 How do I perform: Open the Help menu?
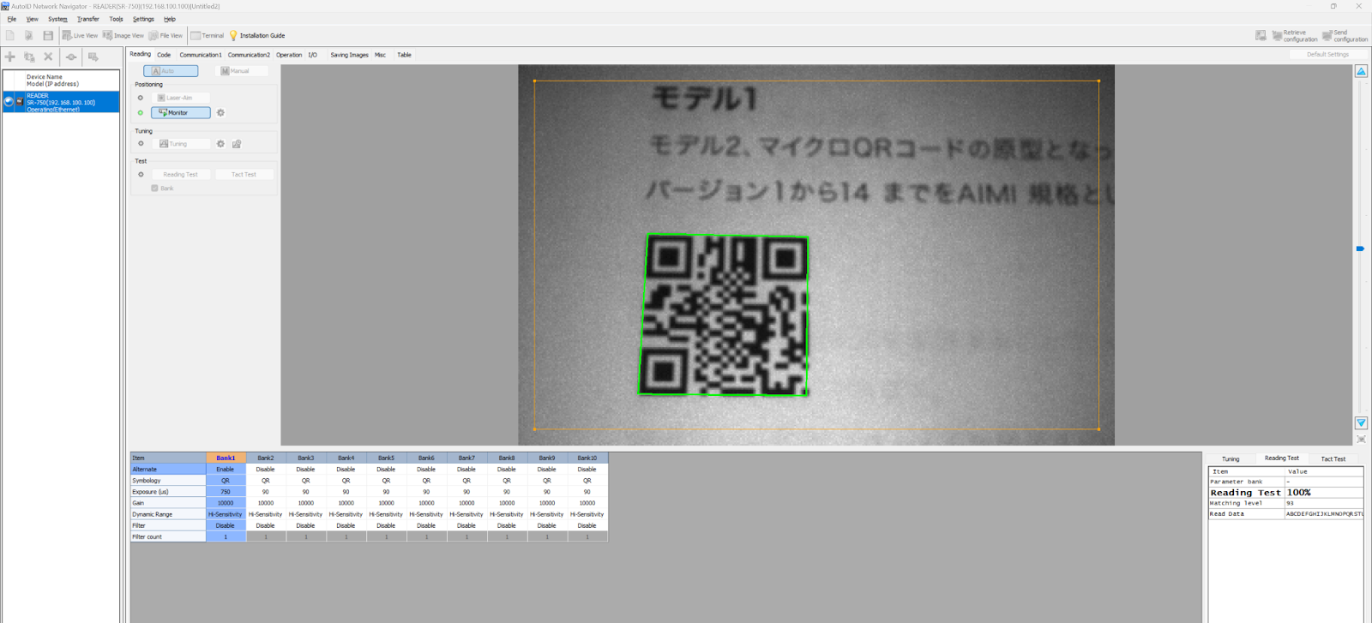(170, 19)
